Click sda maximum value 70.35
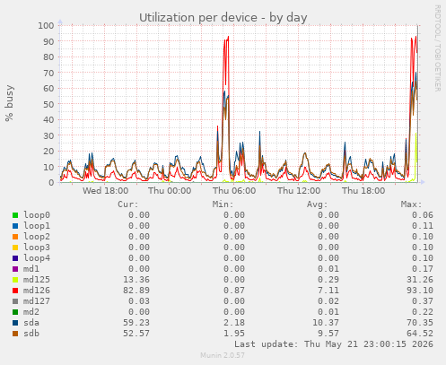The height and width of the screenshot is (365, 446). (x=420, y=323)
